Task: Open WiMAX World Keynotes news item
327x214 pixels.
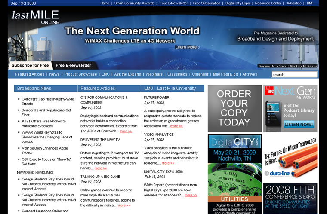Action: pos(47,137)
